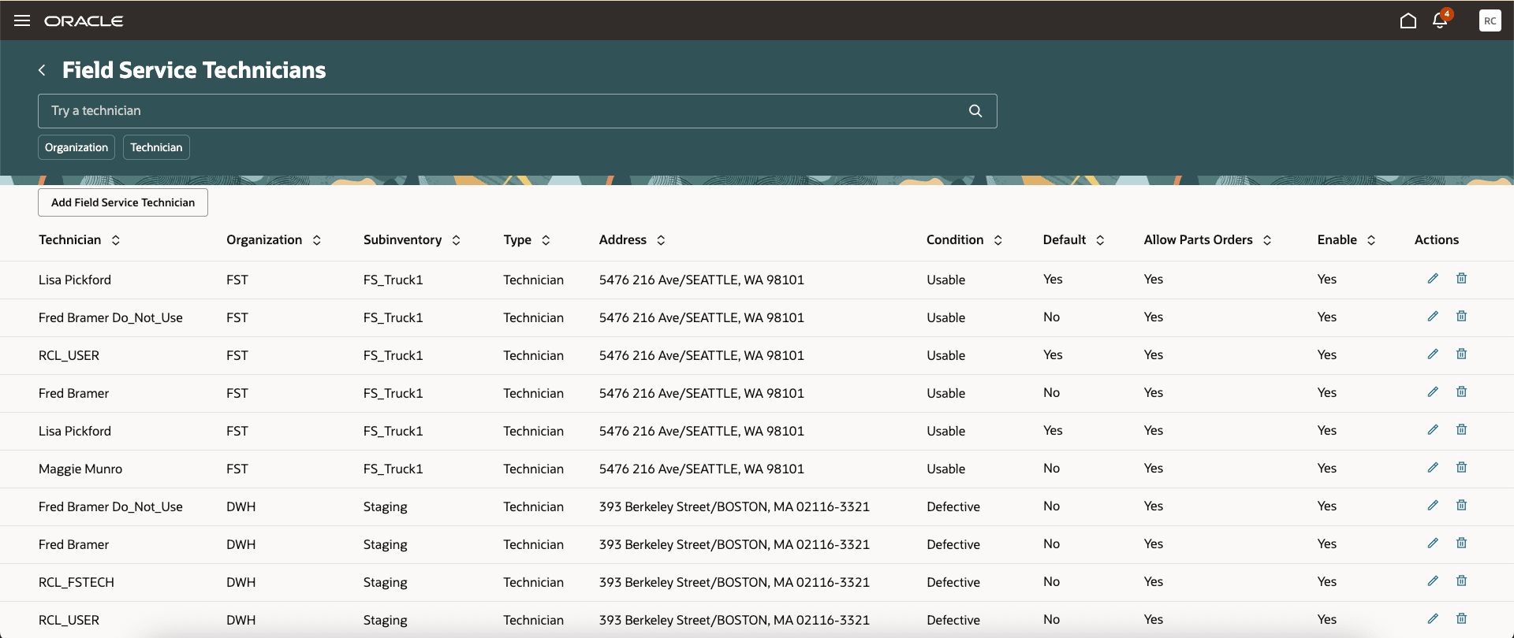Image resolution: width=1514 pixels, height=638 pixels.
Task: Click Add Field Service Technician button
Action: click(123, 202)
